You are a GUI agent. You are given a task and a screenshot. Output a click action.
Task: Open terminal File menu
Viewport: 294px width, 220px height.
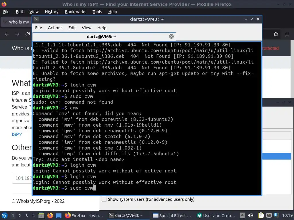[x=38, y=28]
